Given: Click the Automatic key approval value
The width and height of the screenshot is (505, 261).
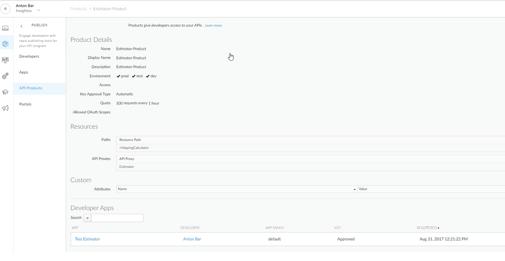Looking at the screenshot, I should 125,94.
